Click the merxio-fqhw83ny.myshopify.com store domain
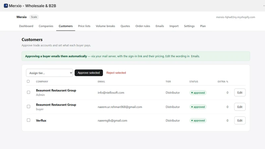 click(236, 17)
